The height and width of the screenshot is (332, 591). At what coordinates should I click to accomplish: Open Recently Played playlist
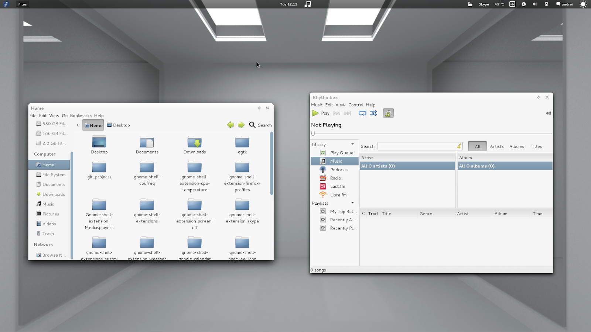click(x=335, y=228)
